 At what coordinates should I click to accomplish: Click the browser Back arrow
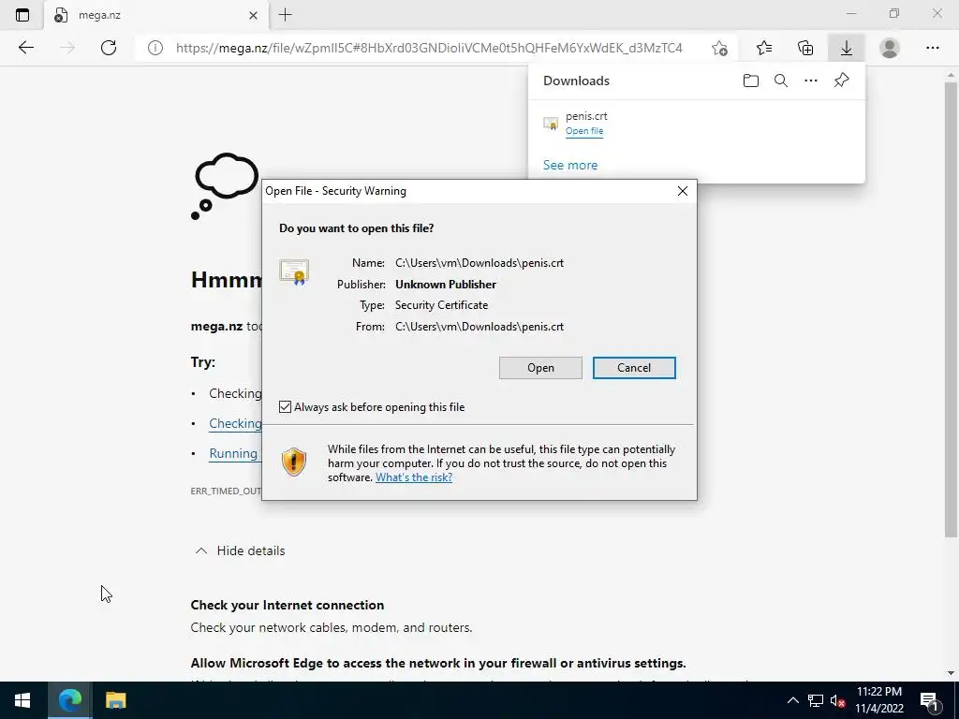coord(25,48)
